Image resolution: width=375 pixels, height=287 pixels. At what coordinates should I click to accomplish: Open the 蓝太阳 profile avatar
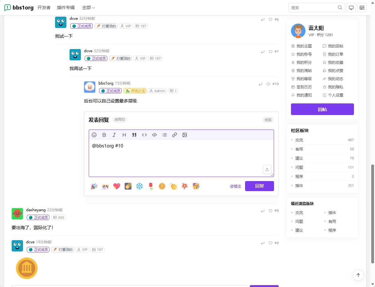coord(298,31)
